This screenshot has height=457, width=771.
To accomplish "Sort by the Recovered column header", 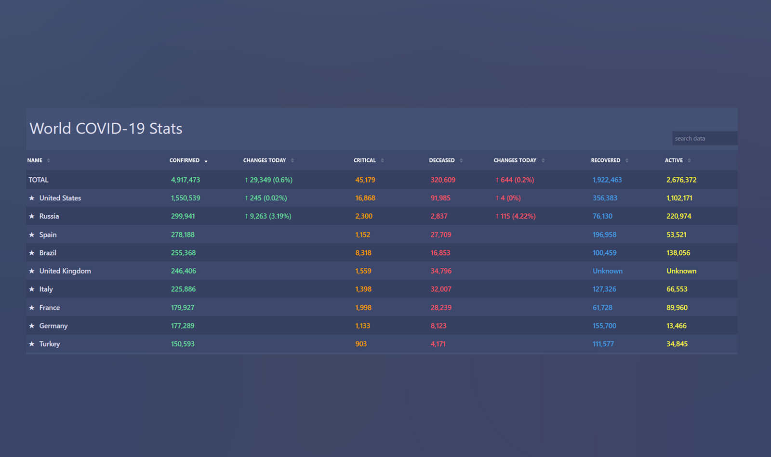I will click(606, 160).
